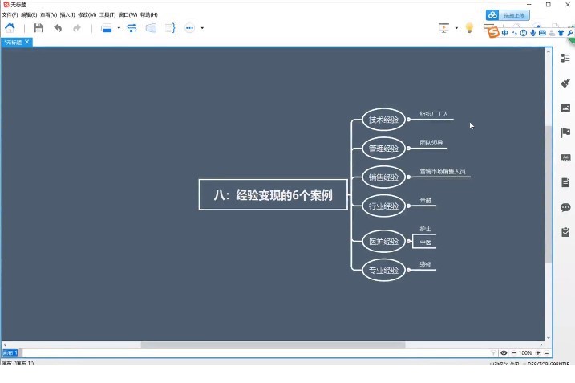Expand the arrow beside the ellipsis icon

[x=202, y=28]
